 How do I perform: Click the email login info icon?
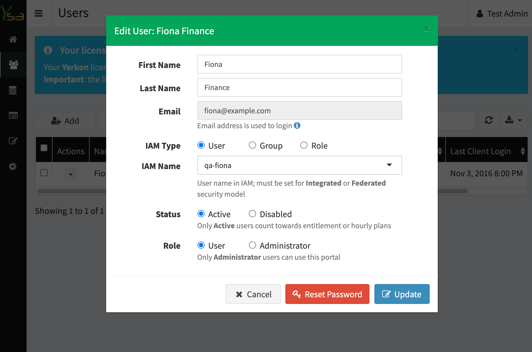pos(297,125)
